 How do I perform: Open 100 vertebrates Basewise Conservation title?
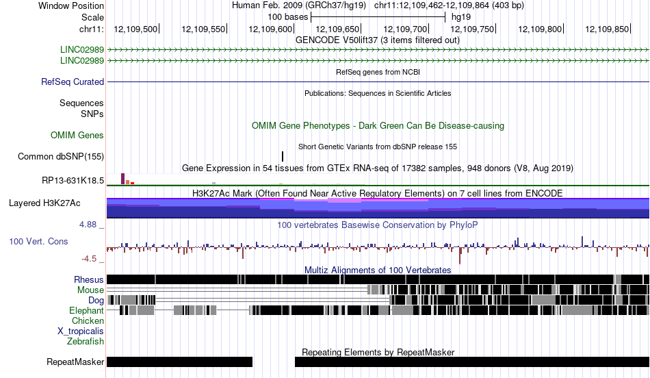click(378, 225)
